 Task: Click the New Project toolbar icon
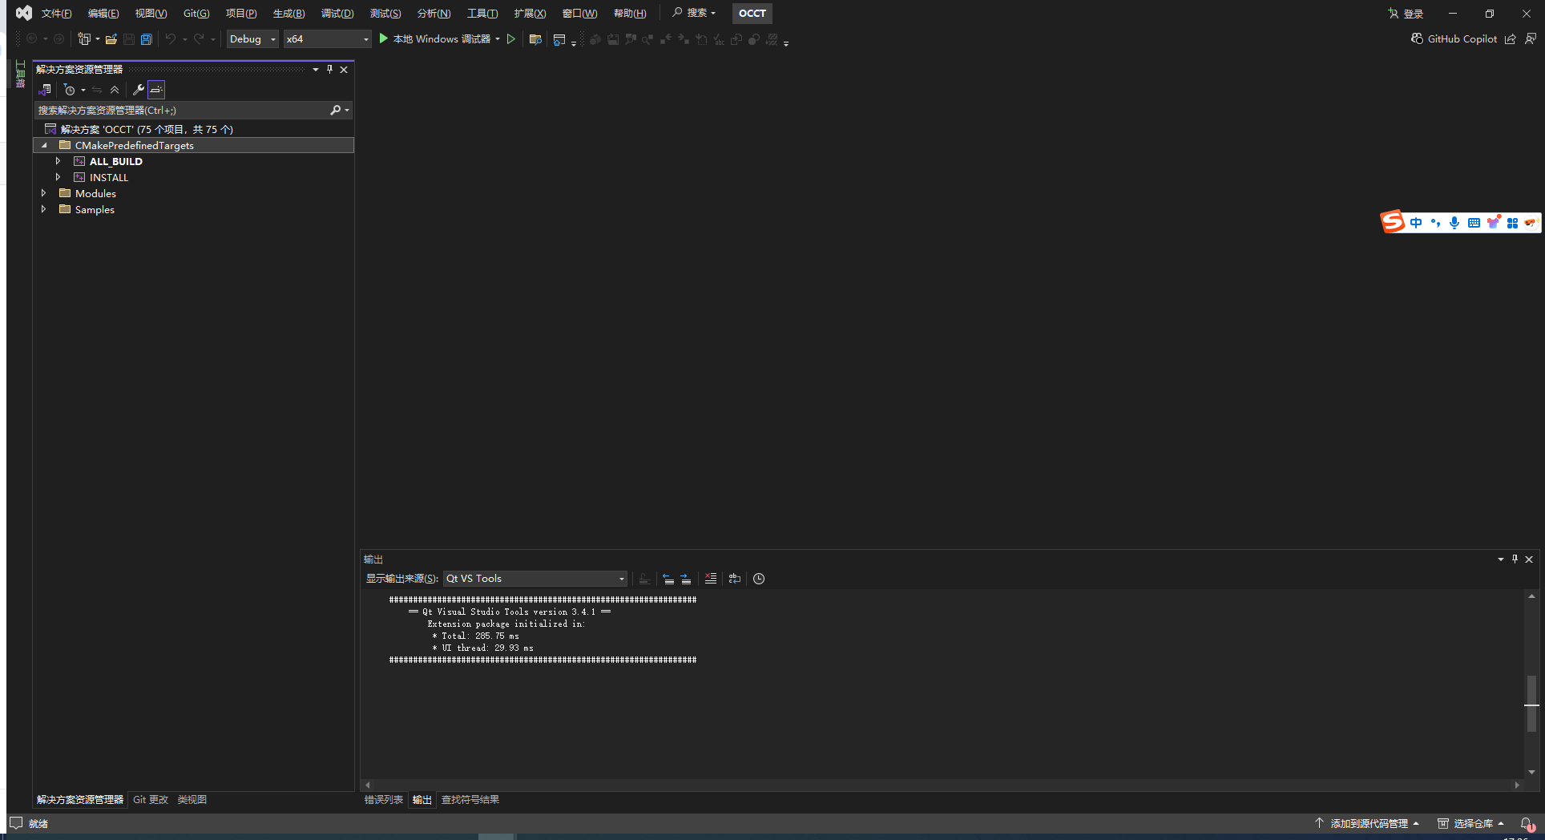click(x=84, y=38)
